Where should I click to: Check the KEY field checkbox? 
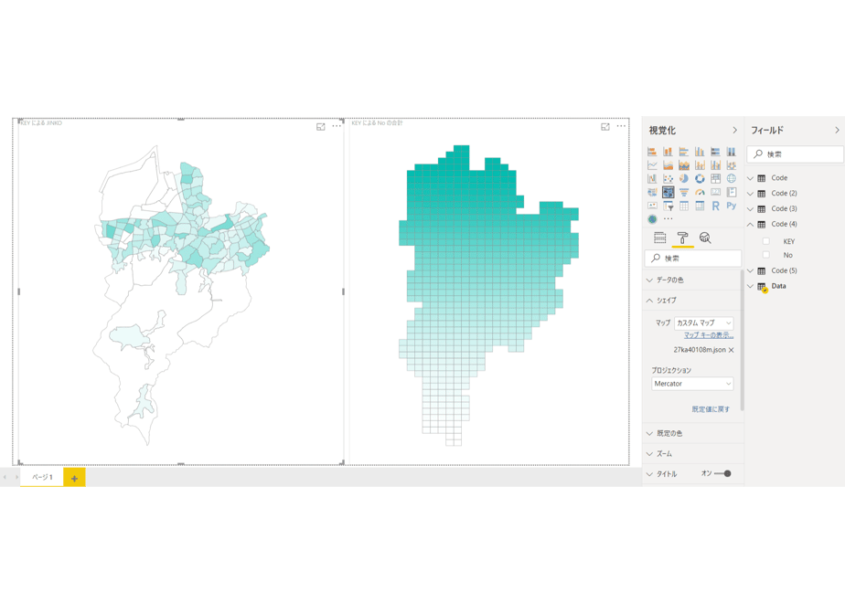(x=765, y=241)
